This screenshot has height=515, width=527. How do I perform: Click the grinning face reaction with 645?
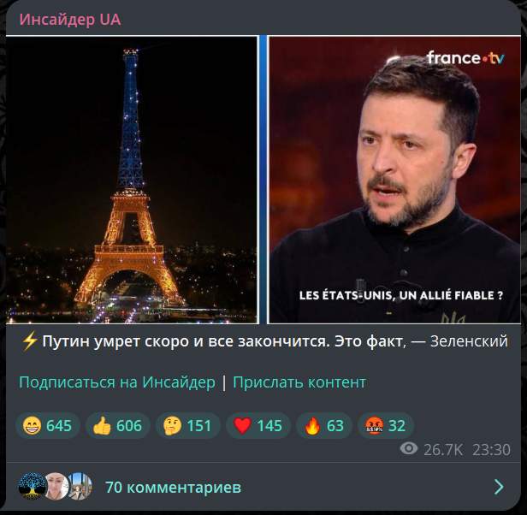pyautogui.click(x=47, y=425)
